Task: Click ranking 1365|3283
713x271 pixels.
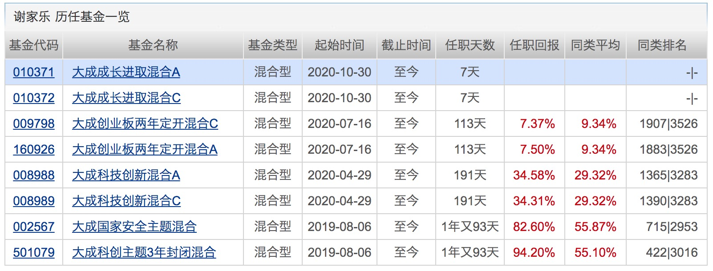Action: pos(668,175)
